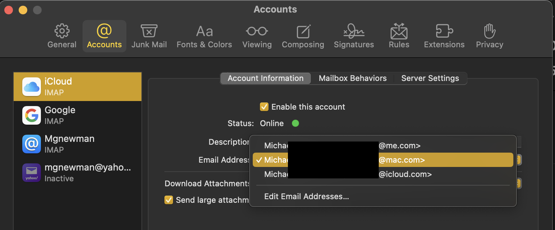Screen dimensions: 555x230
Task: Select the Google IMAP account
Action: coord(78,115)
